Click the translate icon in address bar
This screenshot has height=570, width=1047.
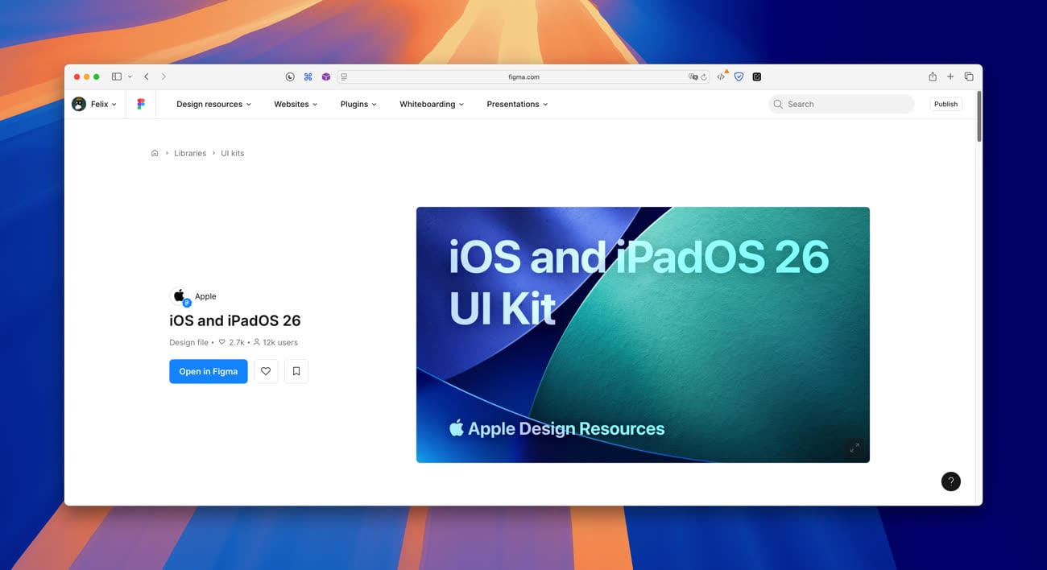[x=693, y=76]
